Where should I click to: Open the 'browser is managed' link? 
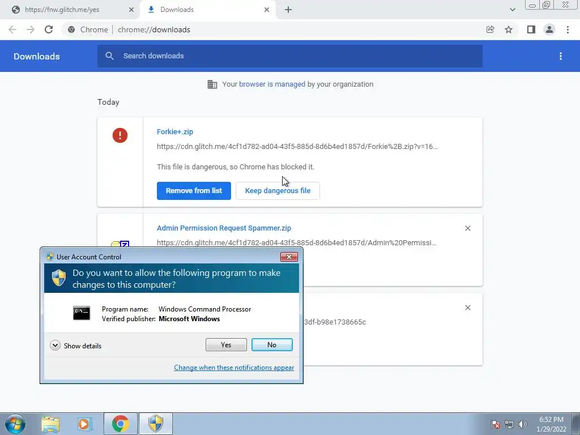pyautogui.click(x=272, y=84)
